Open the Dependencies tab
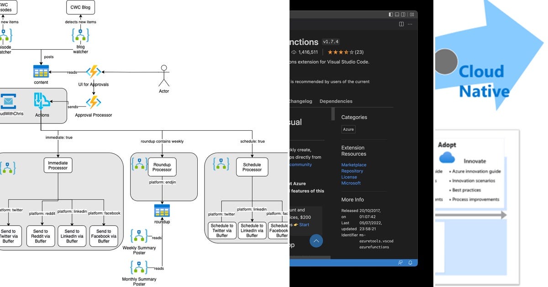Image resolution: width=548 pixels, height=287 pixels. (337, 101)
